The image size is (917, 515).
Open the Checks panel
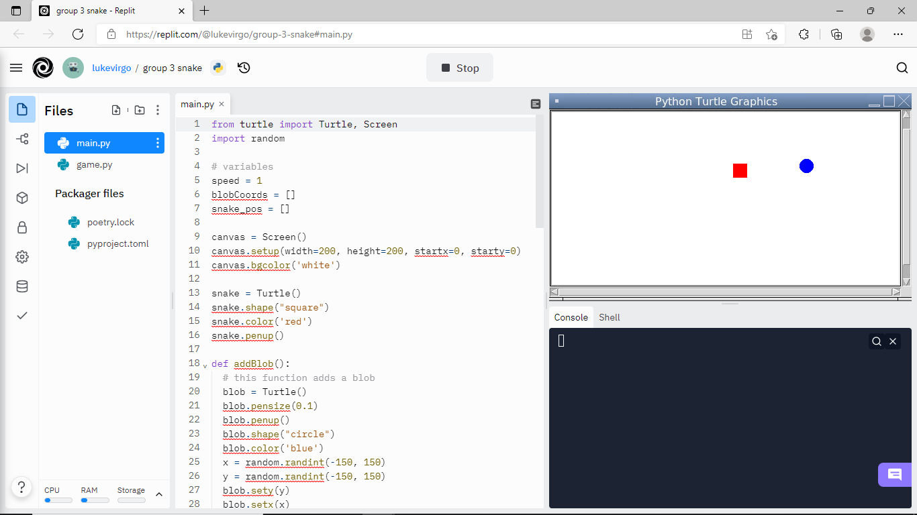click(x=22, y=315)
